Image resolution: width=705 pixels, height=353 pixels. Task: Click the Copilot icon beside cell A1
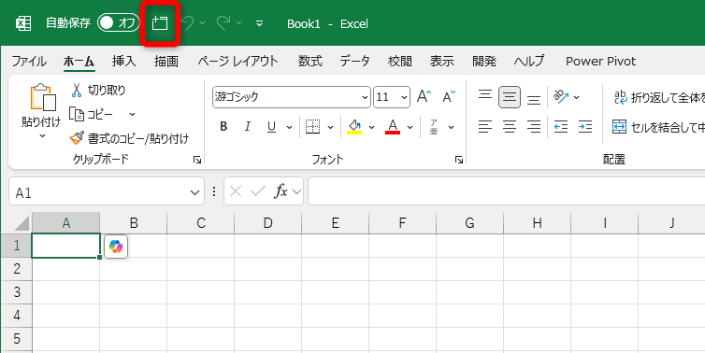(x=116, y=247)
